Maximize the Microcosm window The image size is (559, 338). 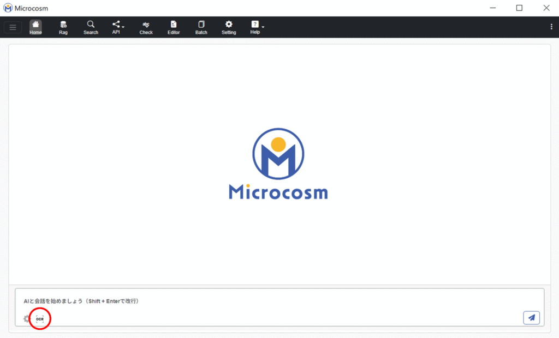519,8
